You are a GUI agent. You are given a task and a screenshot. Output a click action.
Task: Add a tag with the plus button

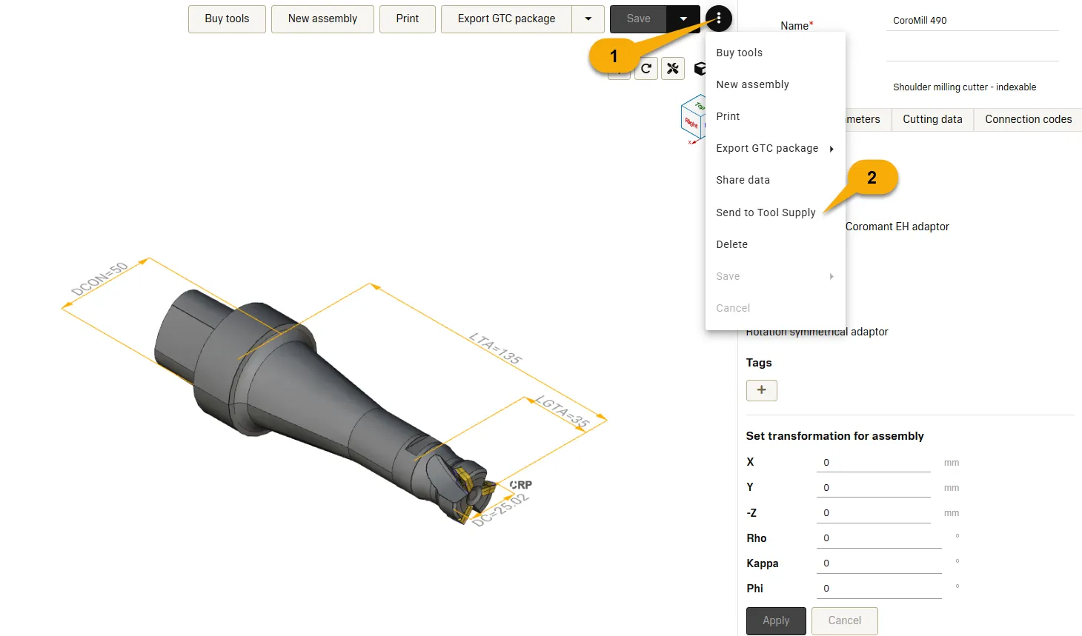pos(761,390)
